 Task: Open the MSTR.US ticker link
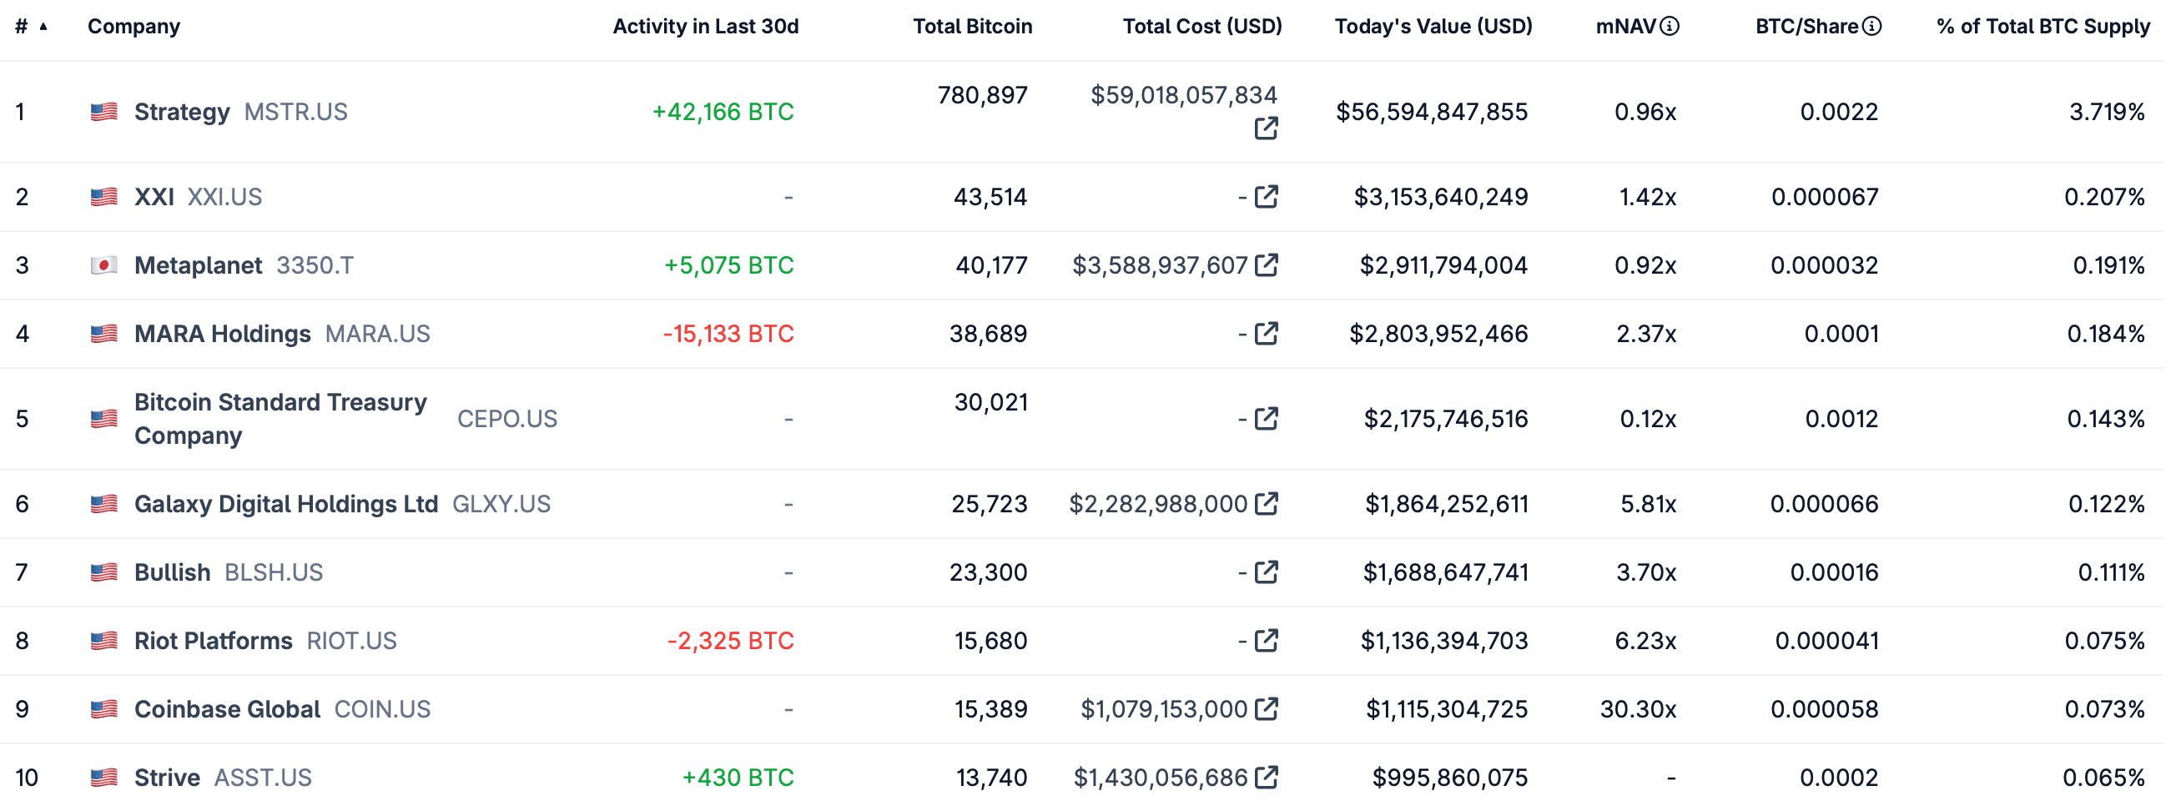pyautogui.click(x=295, y=111)
